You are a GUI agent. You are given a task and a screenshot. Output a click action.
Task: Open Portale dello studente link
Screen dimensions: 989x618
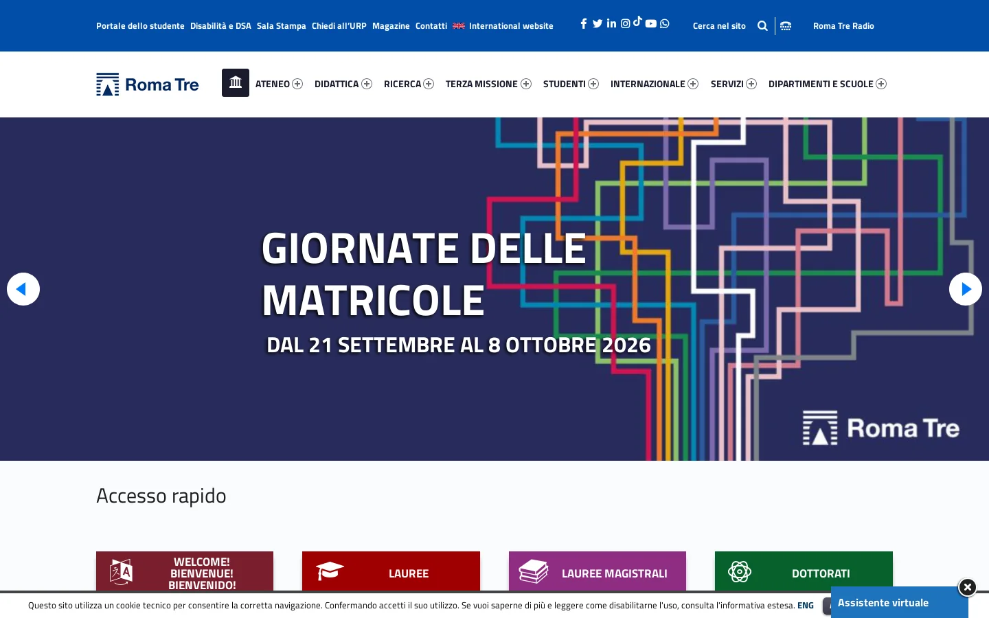click(x=140, y=26)
